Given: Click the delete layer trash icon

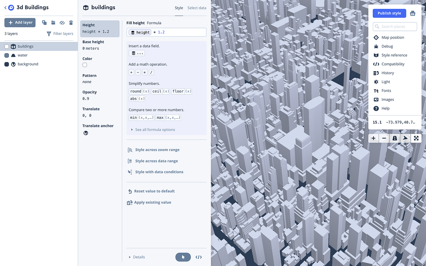Looking at the screenshot, I should (71, 22).
